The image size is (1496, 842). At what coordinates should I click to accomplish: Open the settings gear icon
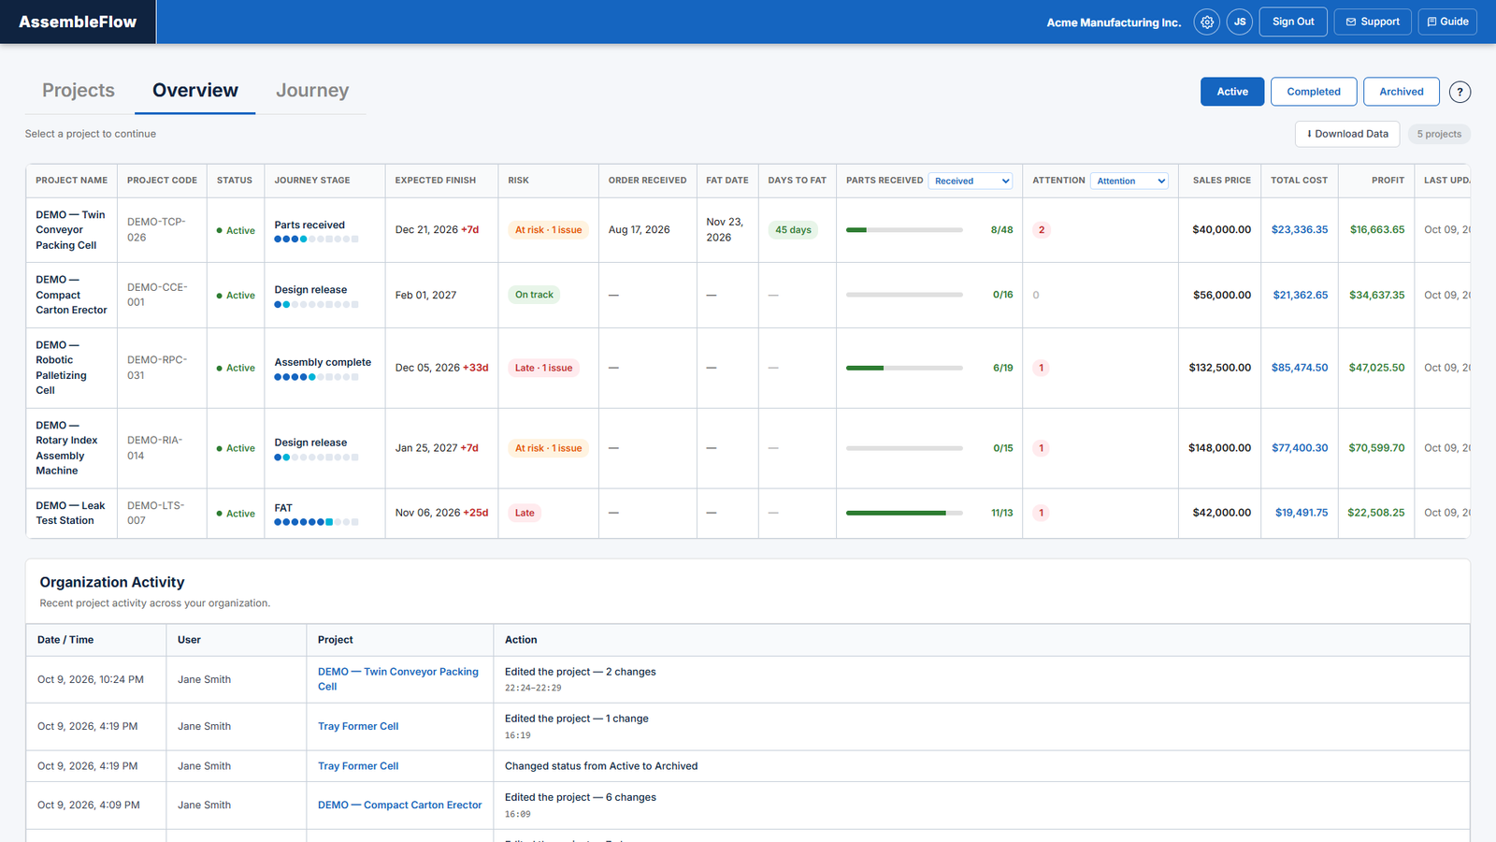[1207, 22]
